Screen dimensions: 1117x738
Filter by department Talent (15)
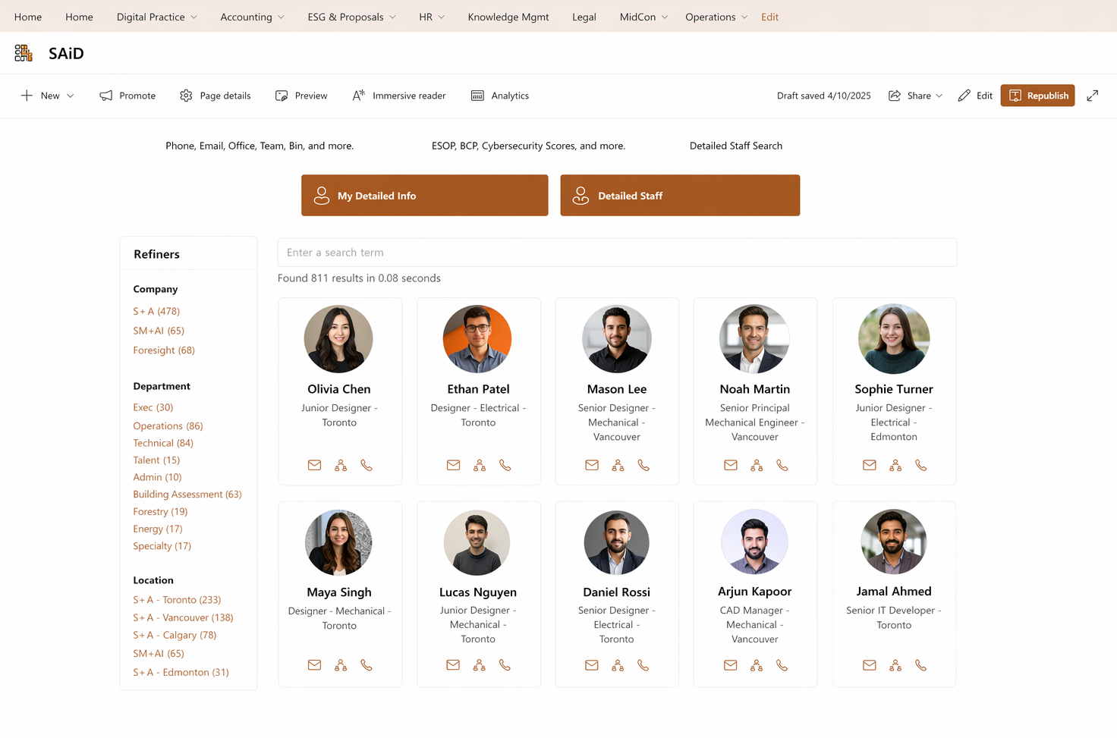pyautogui.click(x=156, y=460)
